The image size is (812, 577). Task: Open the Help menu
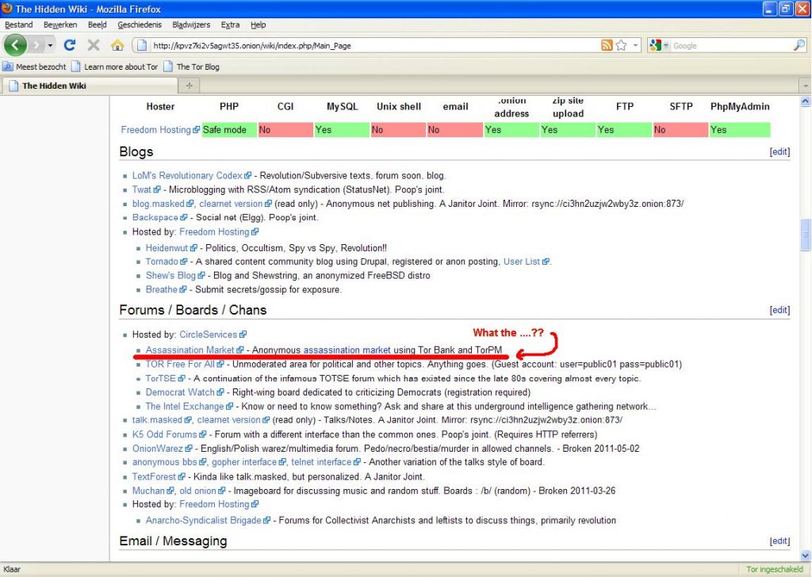[x=258, y=25]
